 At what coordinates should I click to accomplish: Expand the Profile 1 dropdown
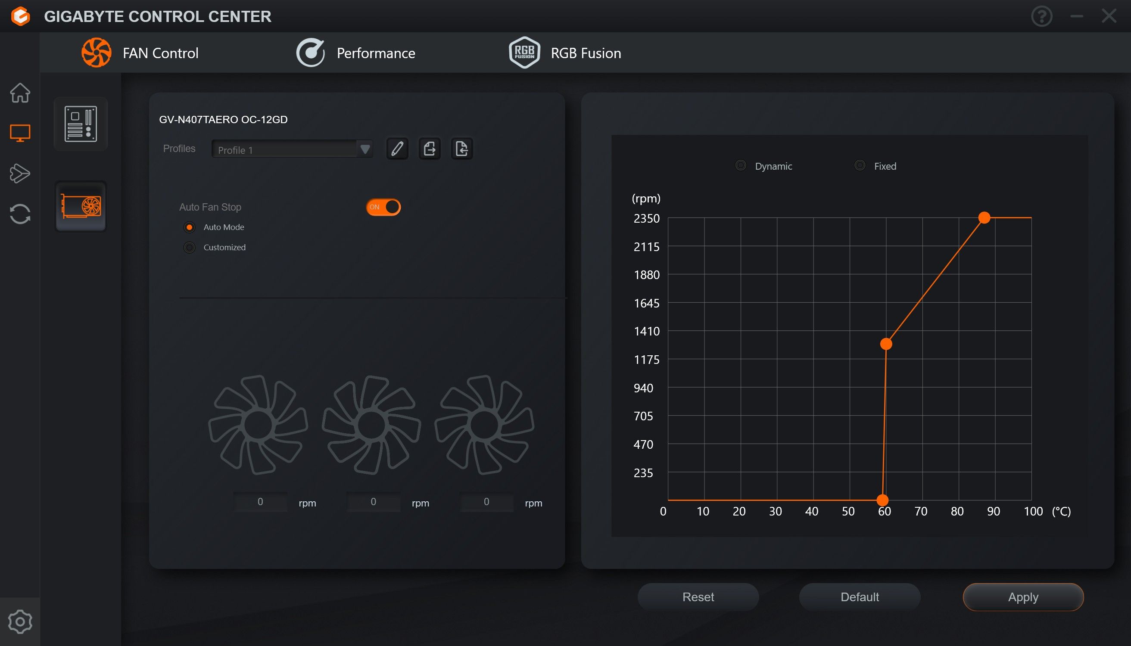(292, 149)
